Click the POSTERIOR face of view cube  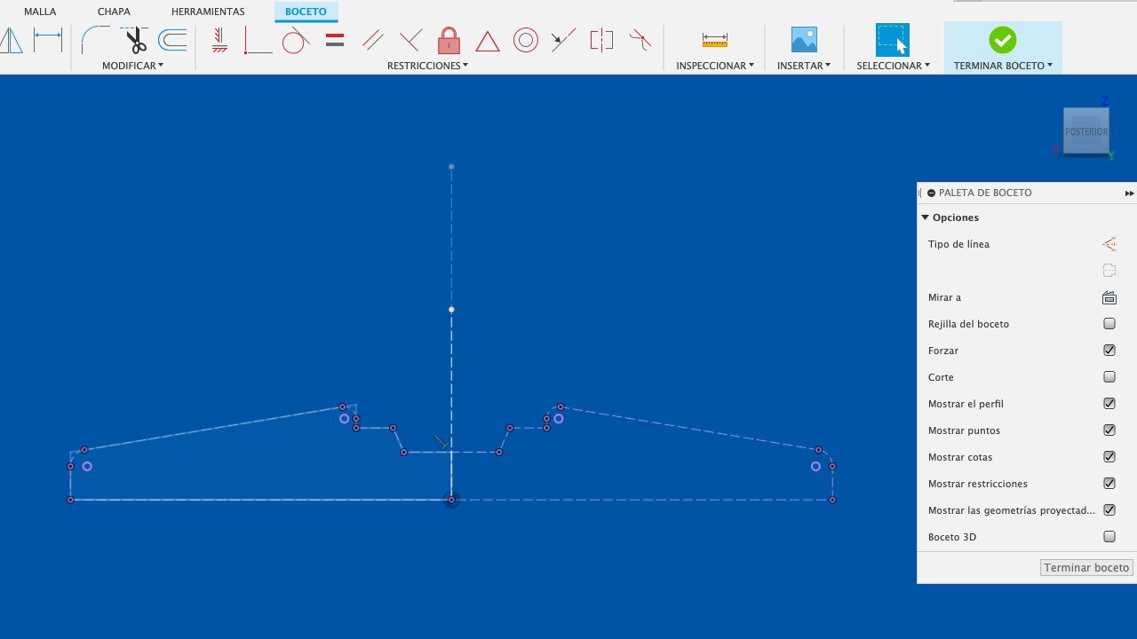click(1085, 131)
